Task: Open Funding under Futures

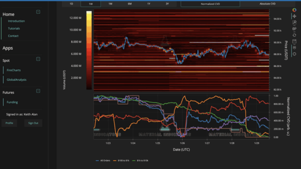Action: coord(12,102)
